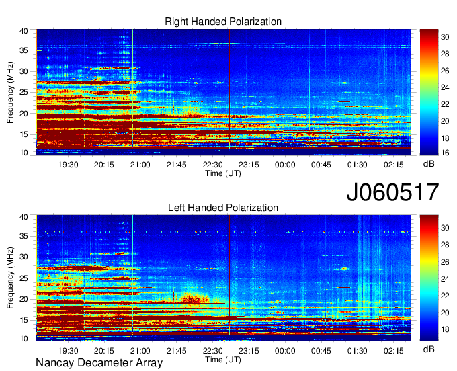Viewport: 457px width, 371px height.
Task: Click the 00:00 tick under Right Handed plot
Action: (285, 165)
